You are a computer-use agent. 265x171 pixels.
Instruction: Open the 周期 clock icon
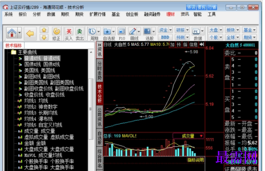92,31
